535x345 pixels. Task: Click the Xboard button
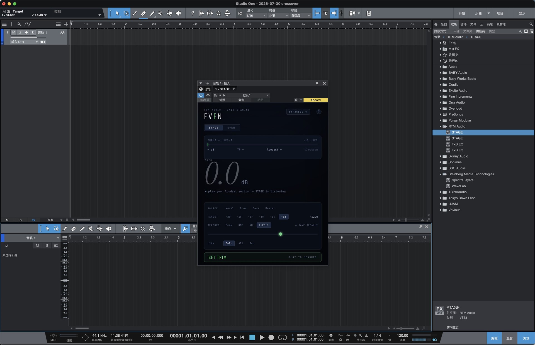pos(315,100)
